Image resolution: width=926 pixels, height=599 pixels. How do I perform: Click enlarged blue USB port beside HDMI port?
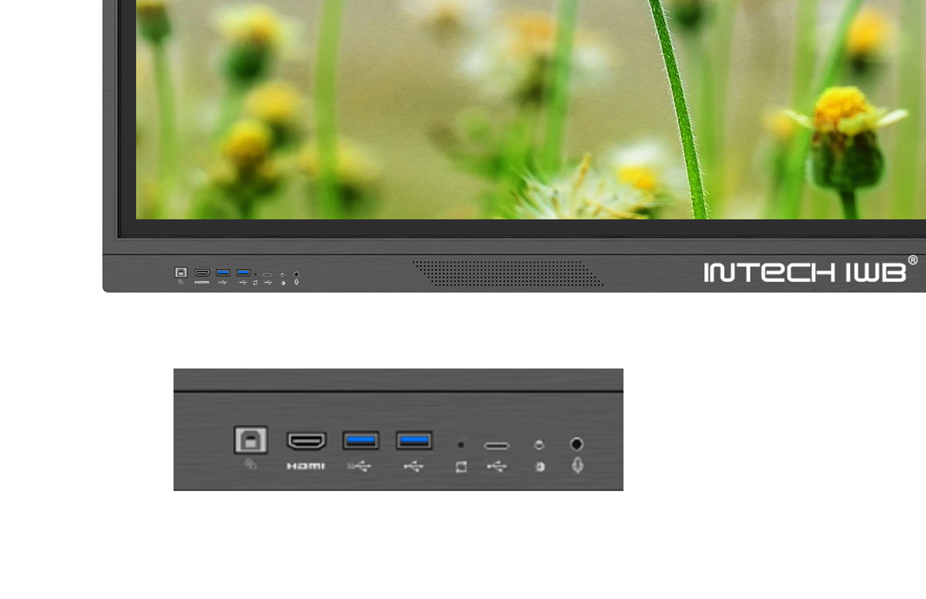coord(360,440)
